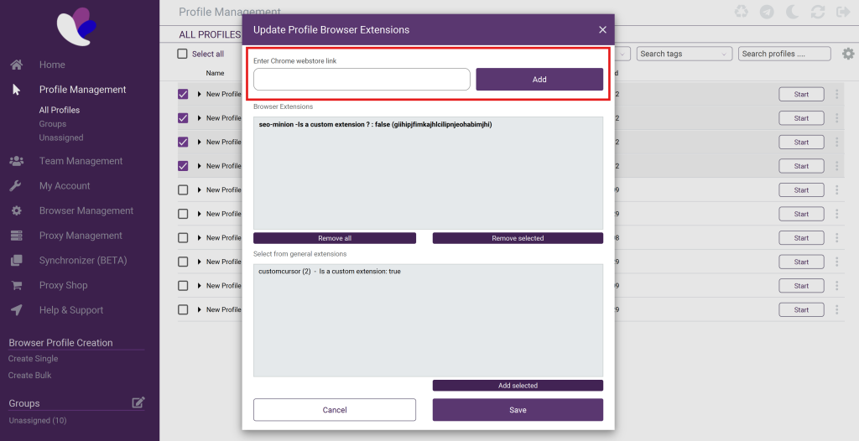
Task: Close the dialog with the X icon
Action: [602, 30]
